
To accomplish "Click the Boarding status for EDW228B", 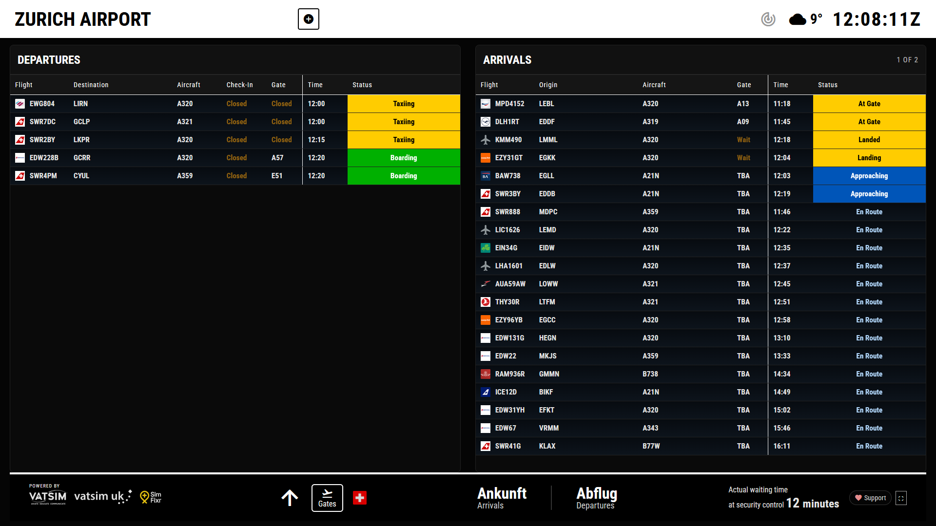I will [403, 158].
